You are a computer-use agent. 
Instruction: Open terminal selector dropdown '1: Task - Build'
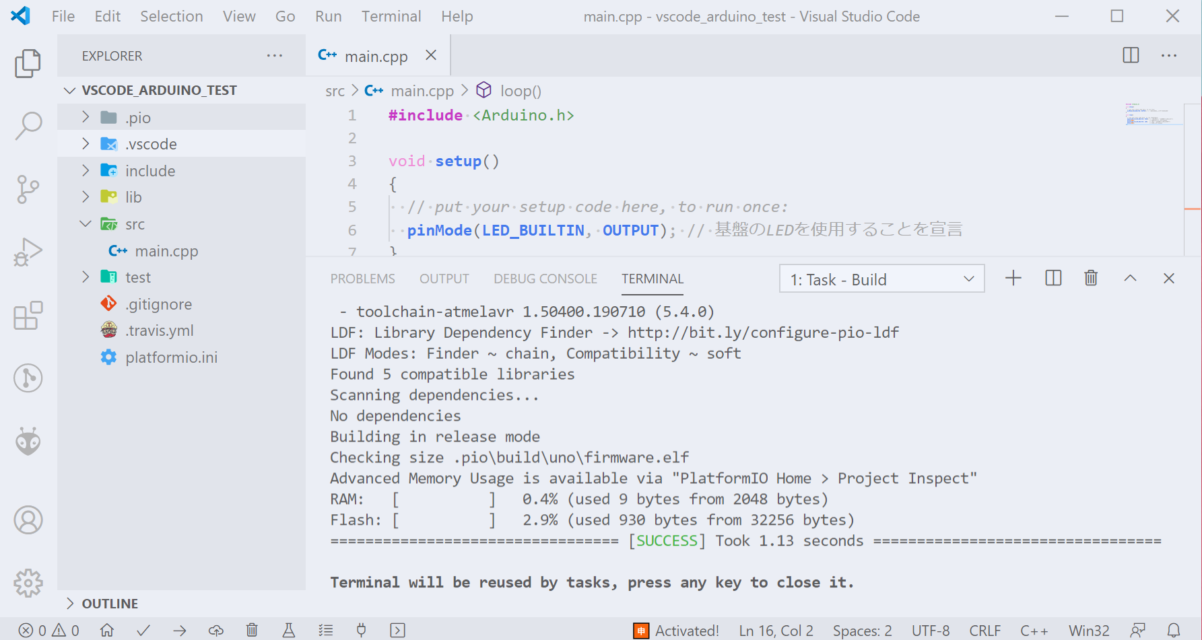(x=882, y=279)
